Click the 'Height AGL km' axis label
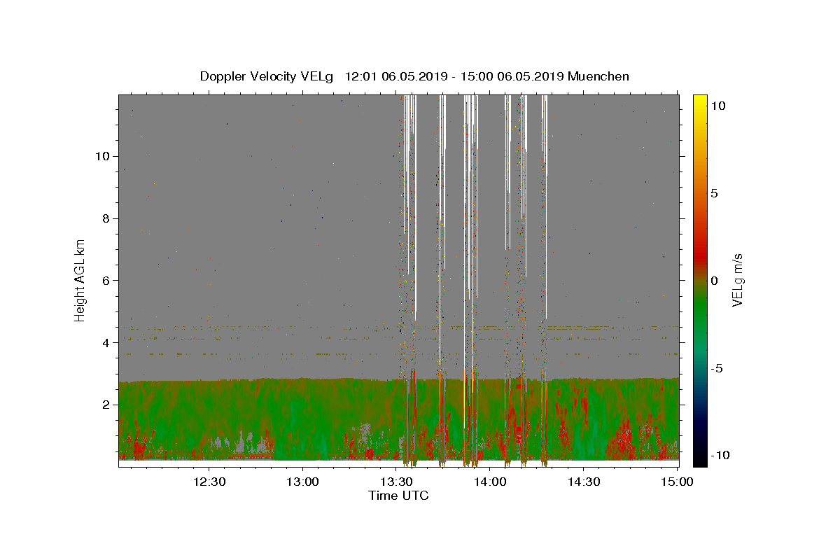Screen dimensions: 840x560 click(x=80, y=281)
